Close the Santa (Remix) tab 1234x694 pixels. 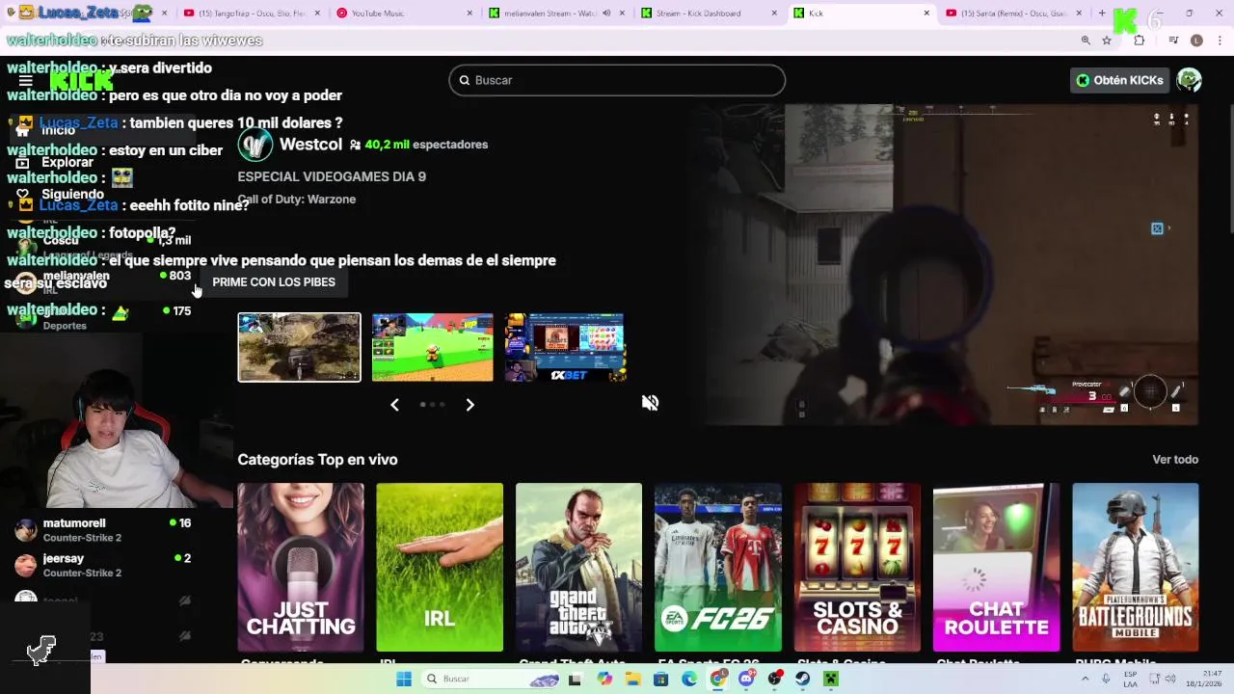1079,13
